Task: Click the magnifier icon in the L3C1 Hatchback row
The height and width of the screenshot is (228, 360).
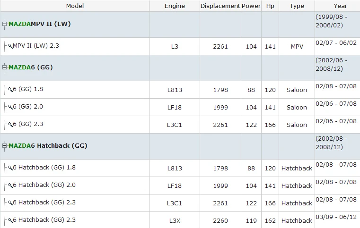Action: (10, 203)
